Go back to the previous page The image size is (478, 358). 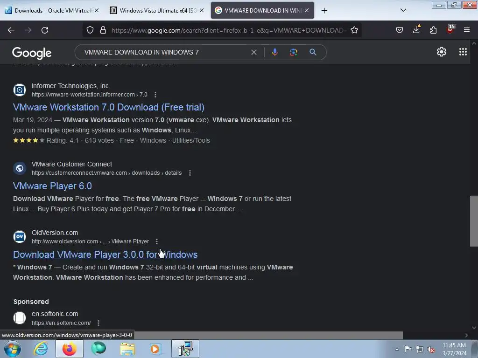click(x=11, y=30)
